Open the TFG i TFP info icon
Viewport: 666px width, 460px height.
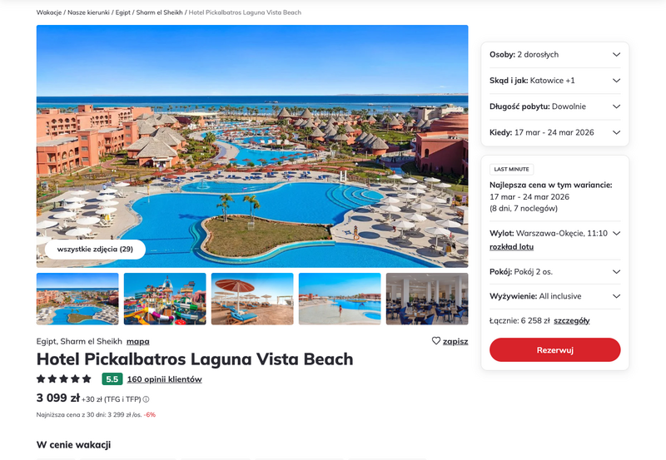147,399
